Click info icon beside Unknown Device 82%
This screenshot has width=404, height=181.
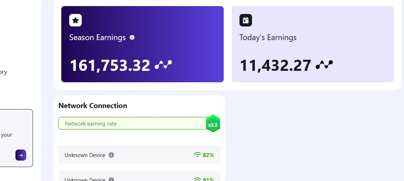(111, 155)
